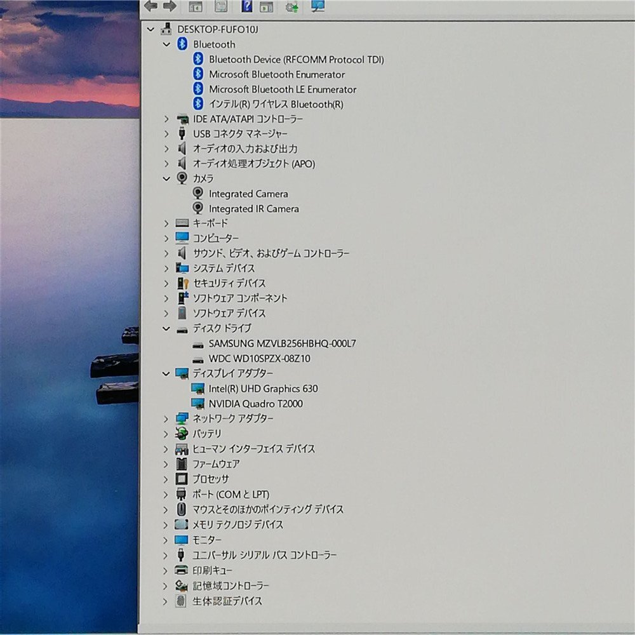Click the Forward arrow in toolbar
The height and width of the screenshot is (635, 635).
170,6
